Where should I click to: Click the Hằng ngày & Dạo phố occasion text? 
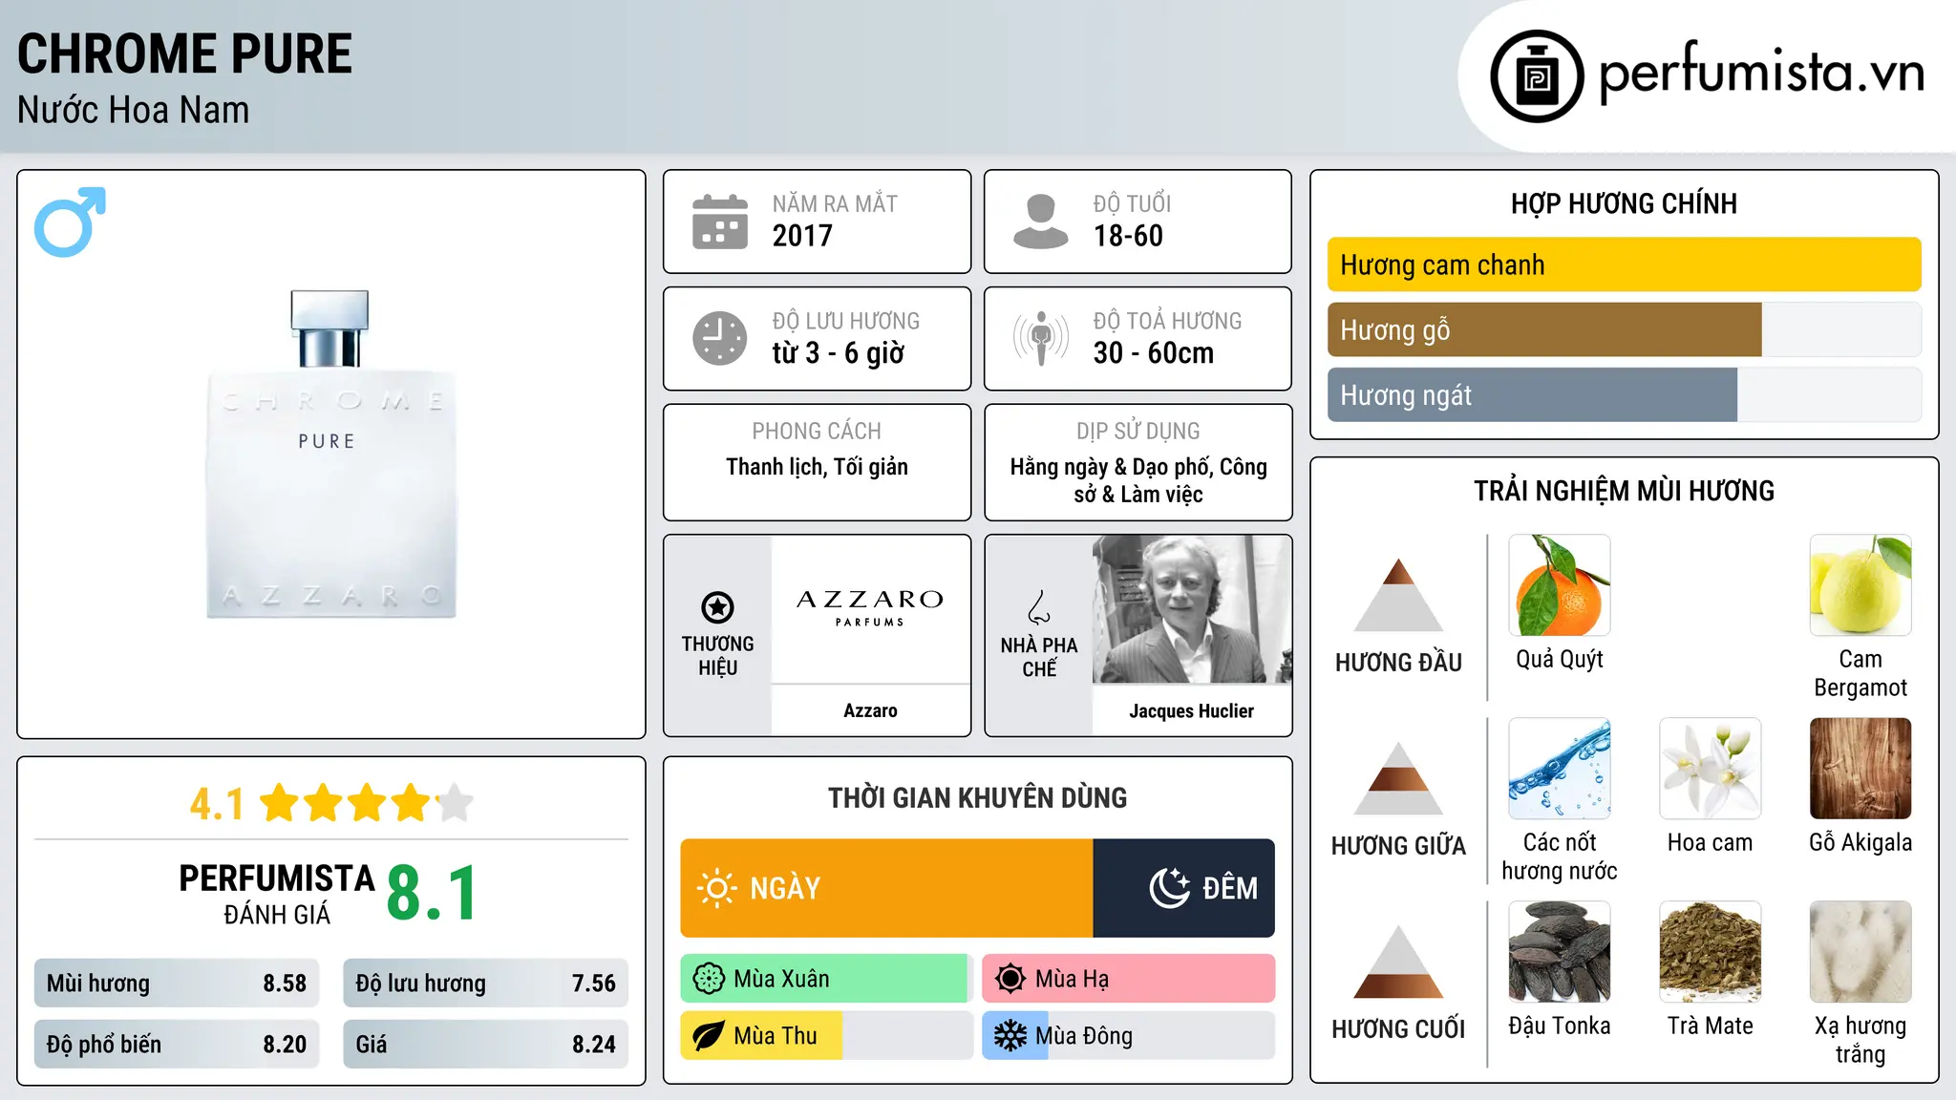pyautogui.click(x=1138, y=480)
